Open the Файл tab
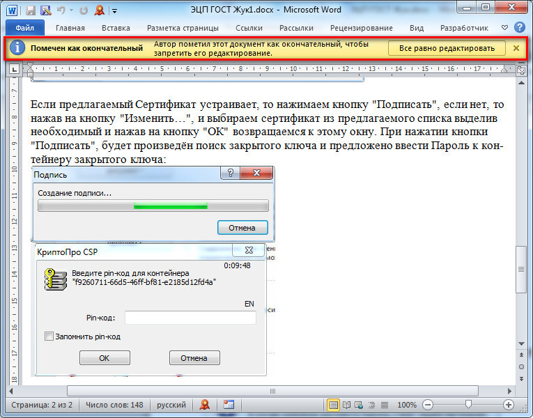 coord(25,28)
